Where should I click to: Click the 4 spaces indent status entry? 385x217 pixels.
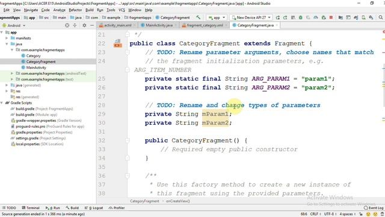point(348,215)
